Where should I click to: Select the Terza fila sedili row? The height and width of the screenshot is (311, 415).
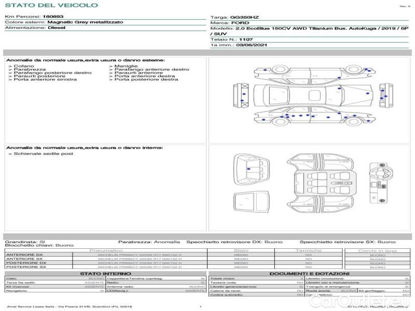pyautogui.click(x=55, y=282)
